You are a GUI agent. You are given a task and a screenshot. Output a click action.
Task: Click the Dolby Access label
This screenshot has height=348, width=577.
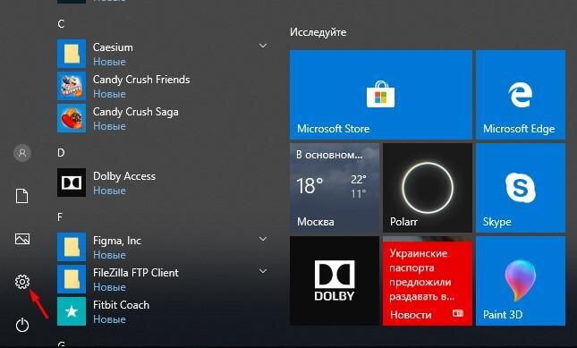[124, 176]
